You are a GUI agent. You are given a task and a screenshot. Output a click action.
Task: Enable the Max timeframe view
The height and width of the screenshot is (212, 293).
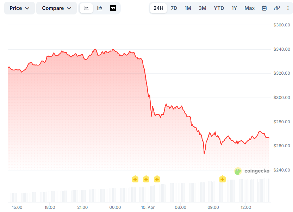(249, 8)
